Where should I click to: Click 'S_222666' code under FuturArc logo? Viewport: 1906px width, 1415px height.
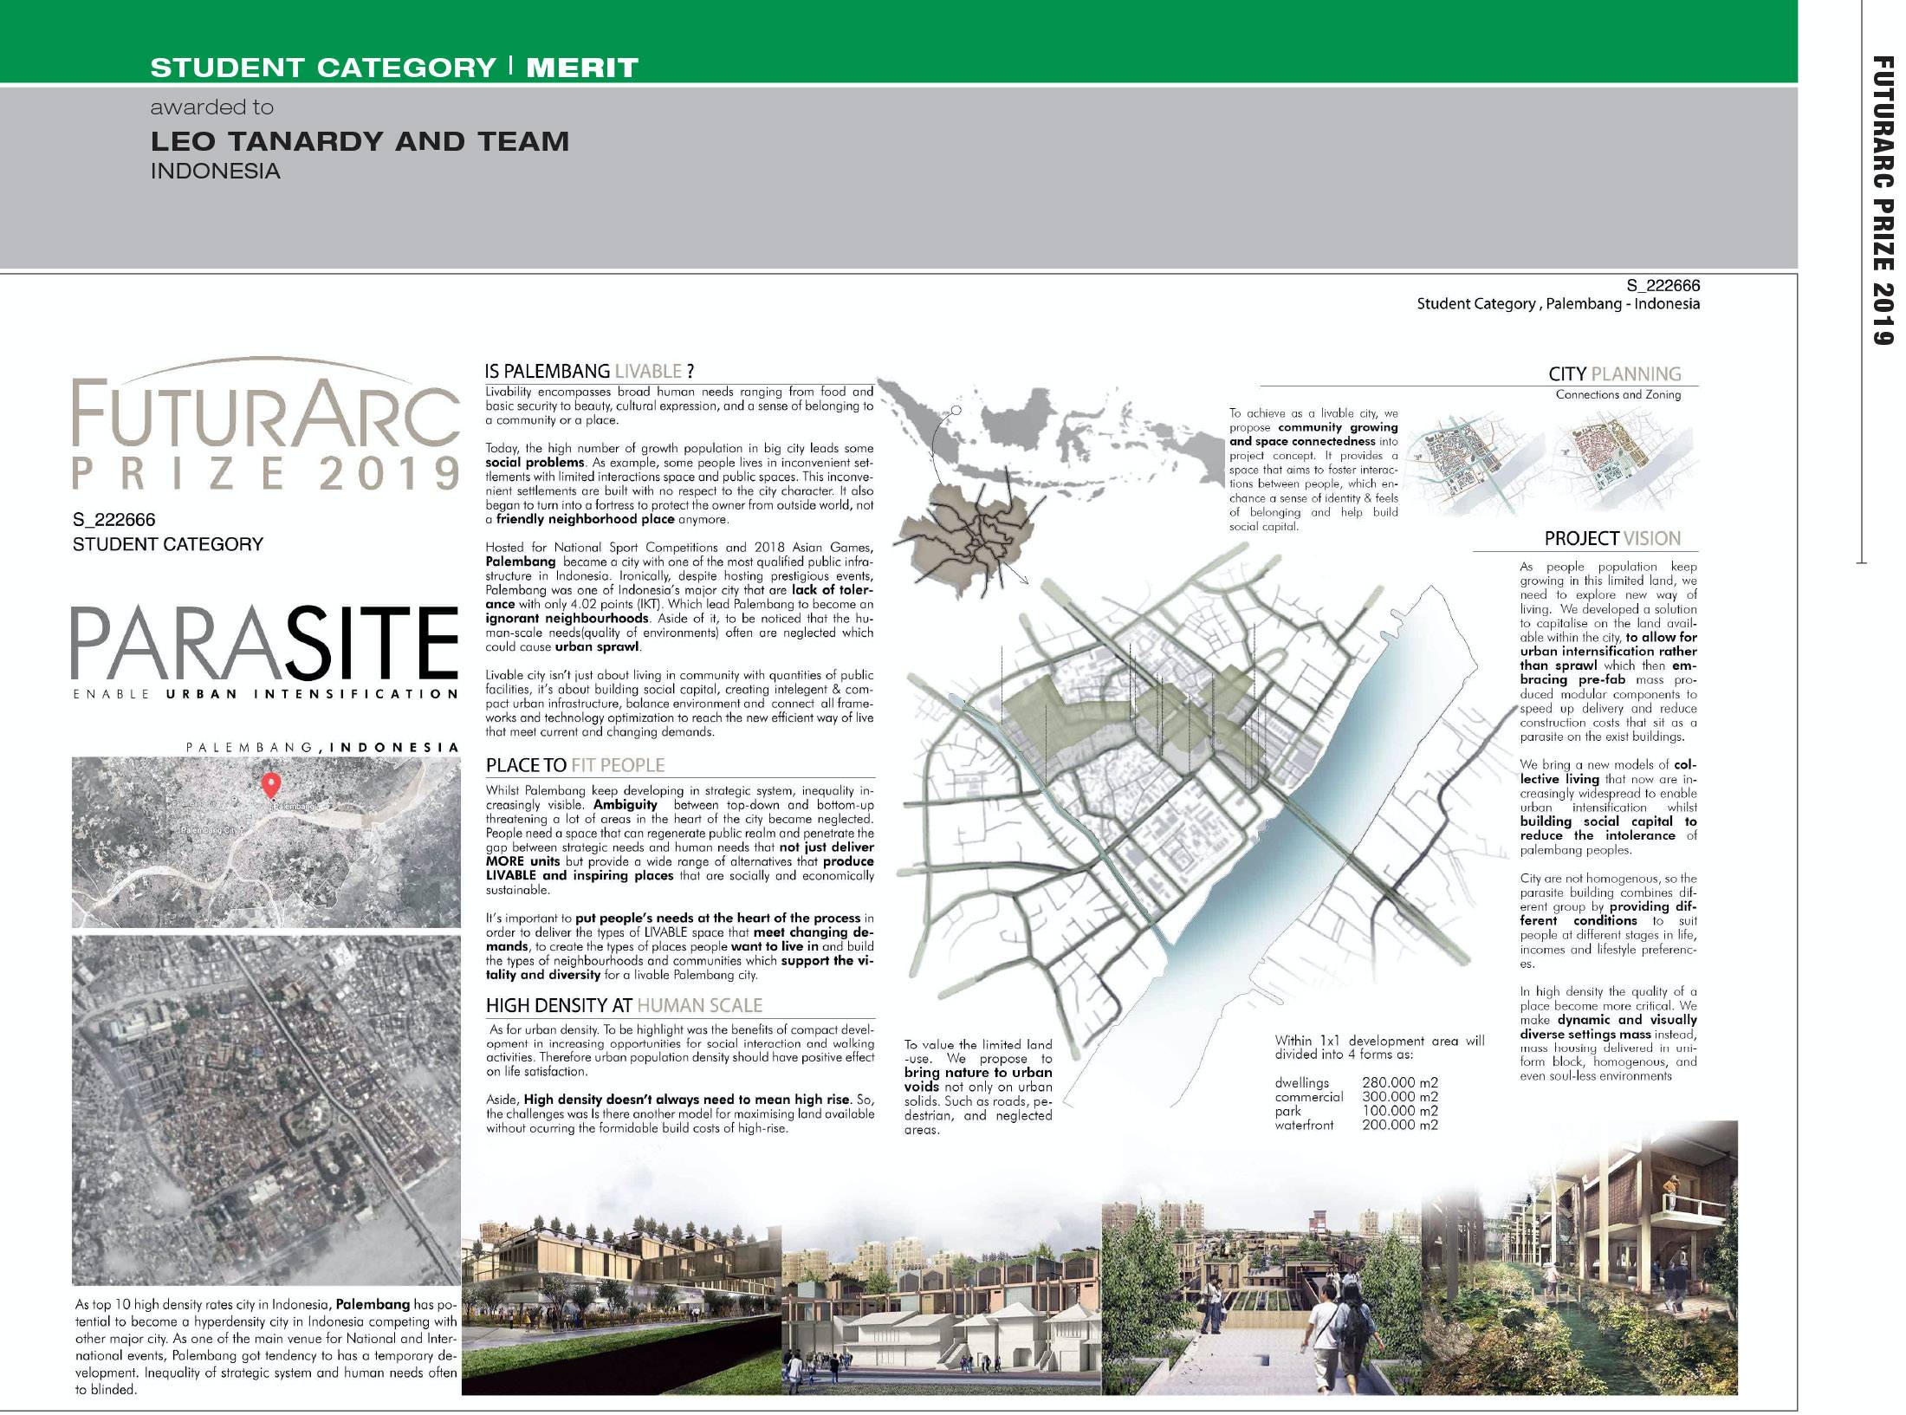click(x=114, y=520)
